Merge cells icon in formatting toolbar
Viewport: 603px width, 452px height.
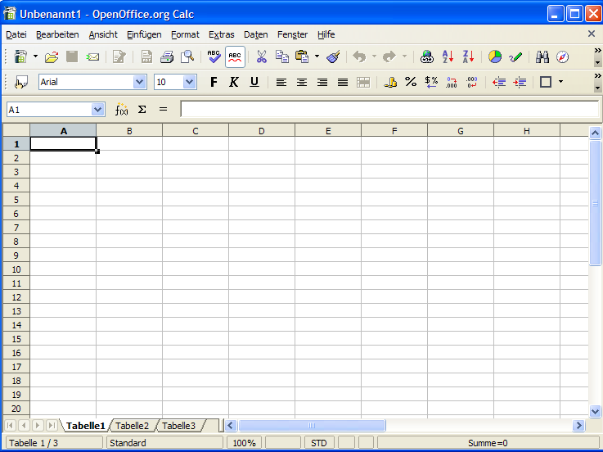pyautogui.click(x=363, y=82)
